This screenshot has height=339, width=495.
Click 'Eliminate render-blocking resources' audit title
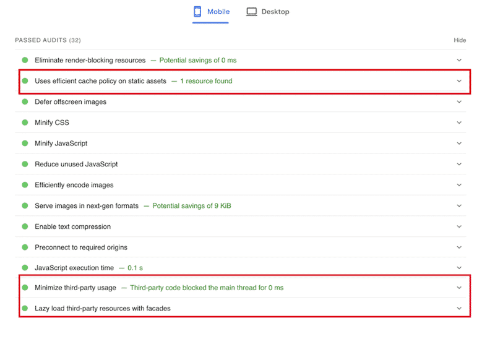pyautogui.click(x=90, y=60)
